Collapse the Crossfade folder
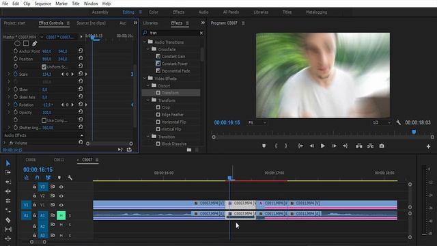Screen dimensions: 437x246 (x=148, y=49)
